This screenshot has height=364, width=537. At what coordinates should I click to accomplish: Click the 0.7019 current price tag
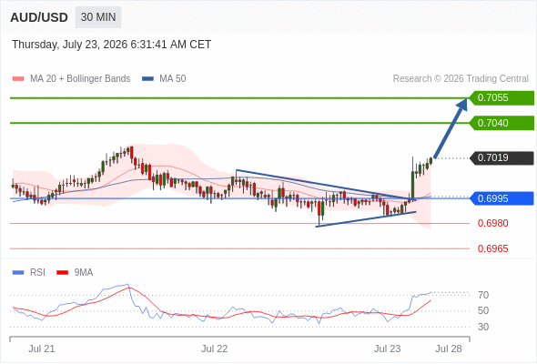pyautogui.click(x=502, y=157)
